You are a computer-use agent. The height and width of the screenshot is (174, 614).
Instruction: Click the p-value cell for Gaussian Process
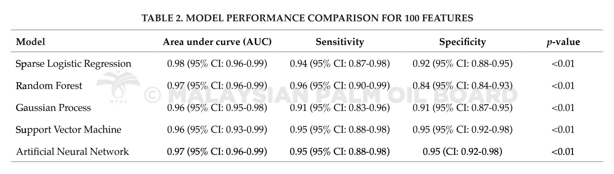click(563, 108)
